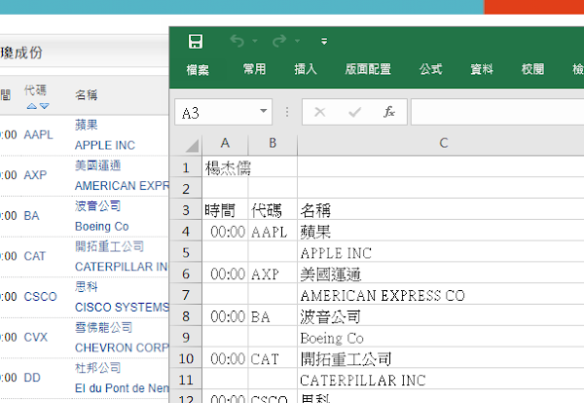Select column B header
Screen dimensions: 584x403
pyautogui.click(x=273, y=143)
